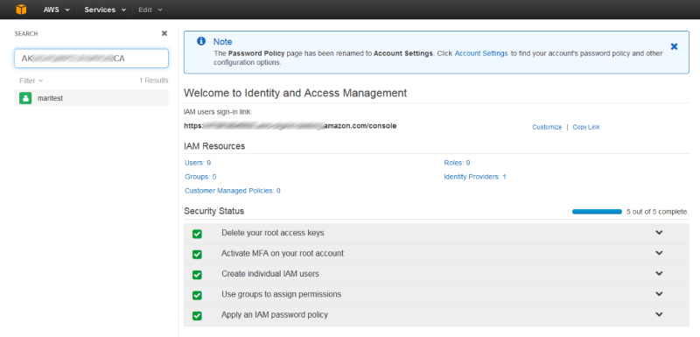Expand Delete your root access keys chevron

[659, 233]
